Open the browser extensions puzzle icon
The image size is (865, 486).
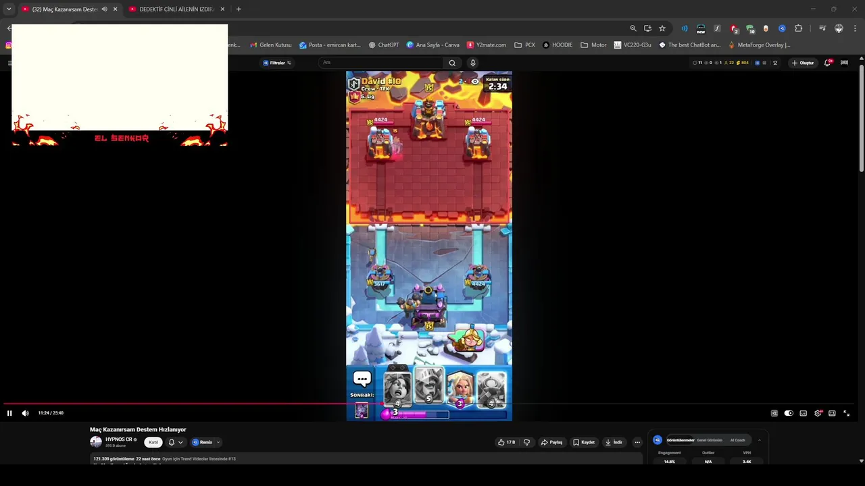click(799, 28)
